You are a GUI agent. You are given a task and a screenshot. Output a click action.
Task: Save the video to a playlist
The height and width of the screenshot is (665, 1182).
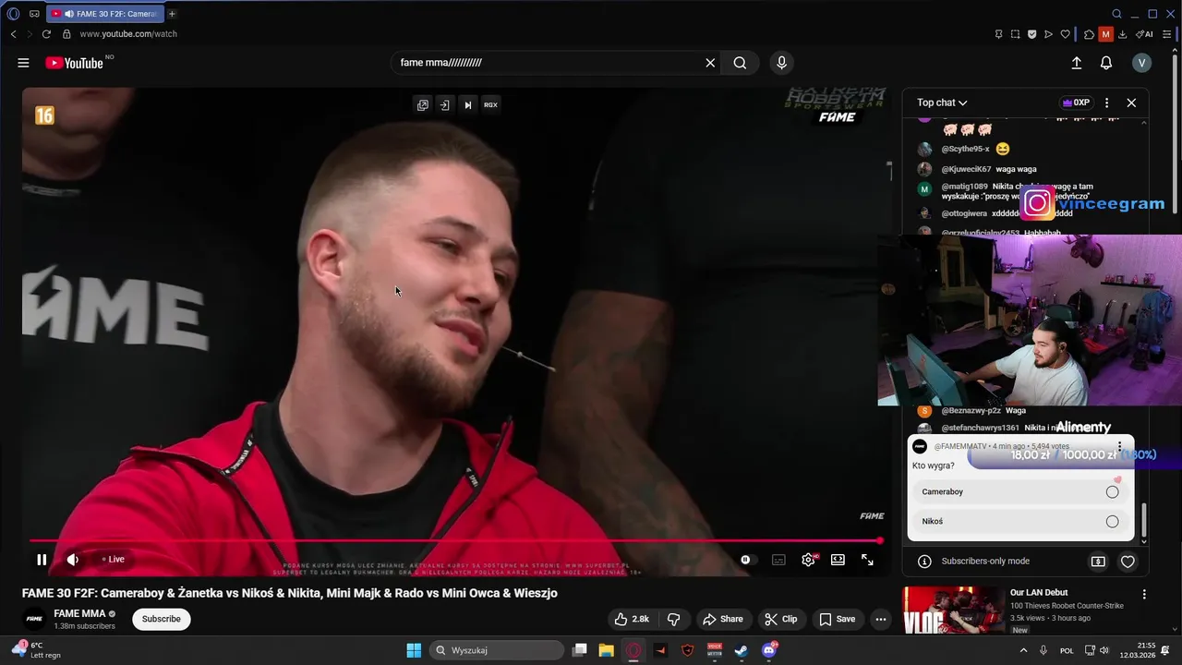tap(837, 619)
